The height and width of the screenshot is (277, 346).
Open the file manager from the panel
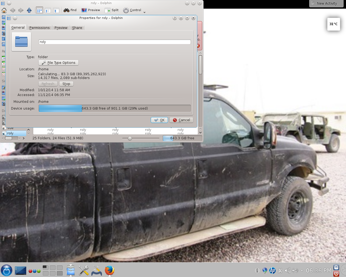click(71, 270)
